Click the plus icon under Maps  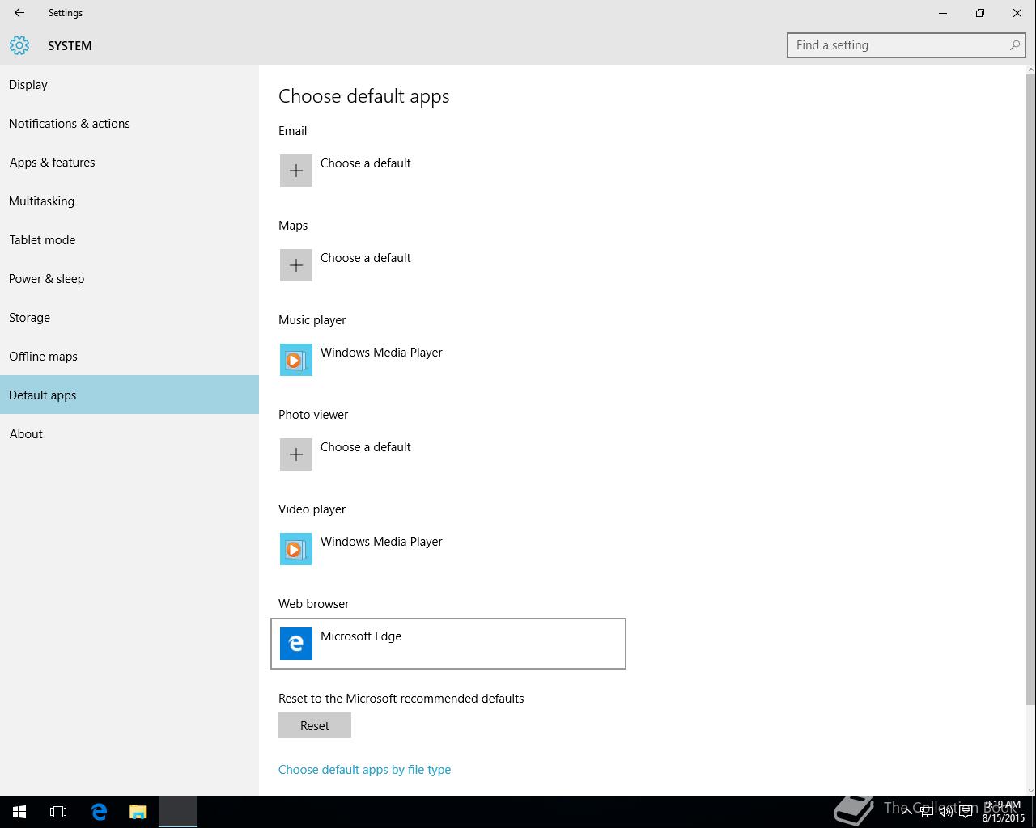296,265
